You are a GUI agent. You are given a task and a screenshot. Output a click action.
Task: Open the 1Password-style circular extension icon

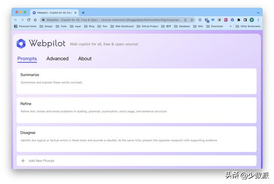(x=200, y=20)
